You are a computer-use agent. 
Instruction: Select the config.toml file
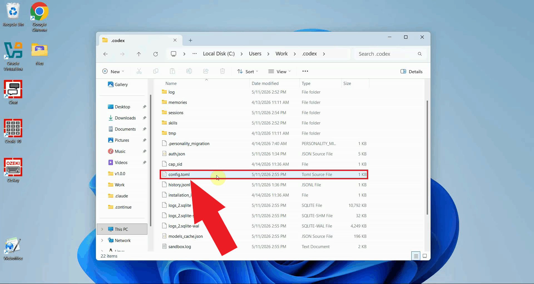pyautogui.click(x=264, y=175)
